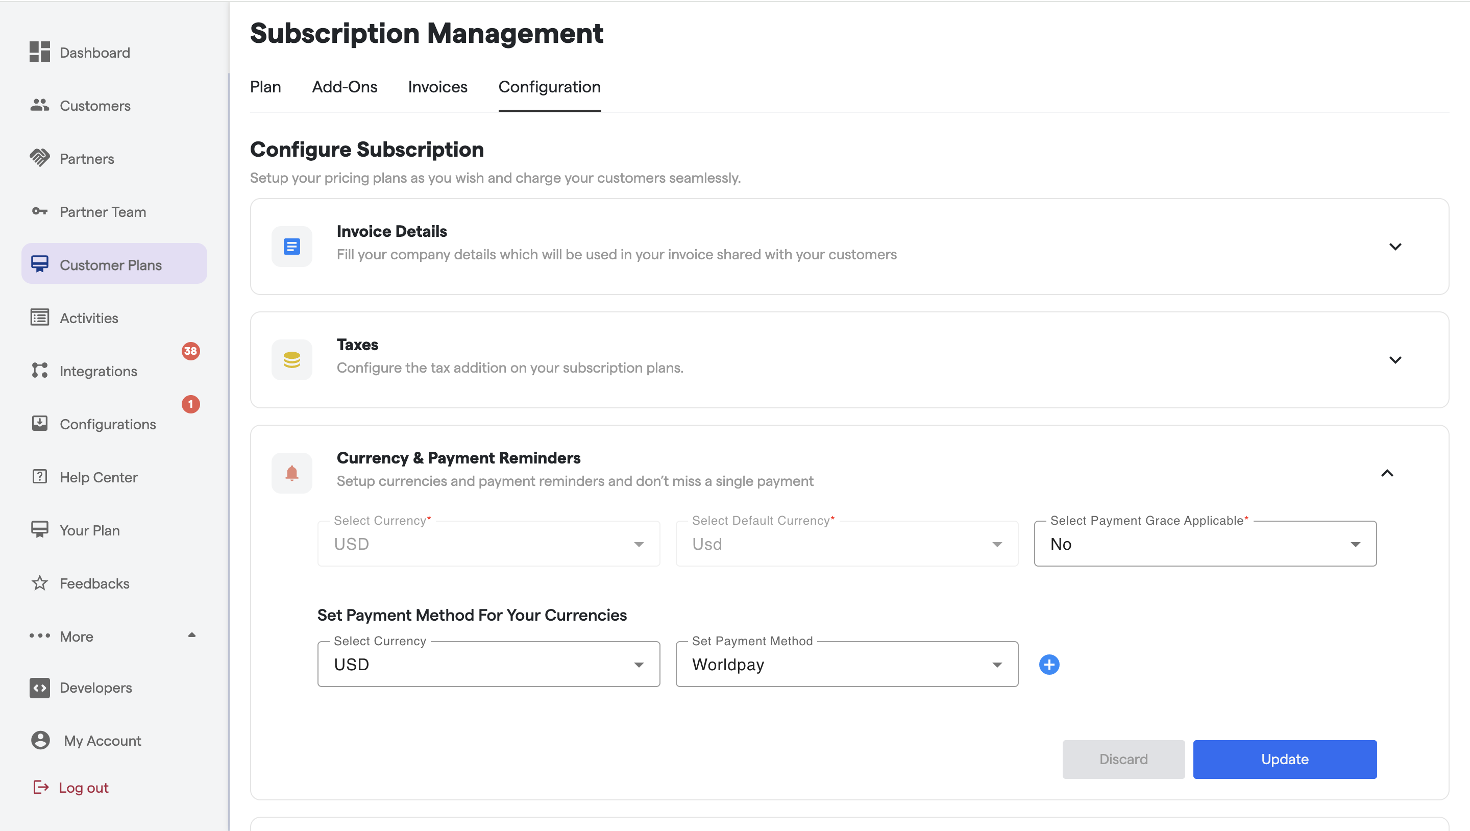
Task: Click the Discard button
Action: click(x=1122, y=759)
